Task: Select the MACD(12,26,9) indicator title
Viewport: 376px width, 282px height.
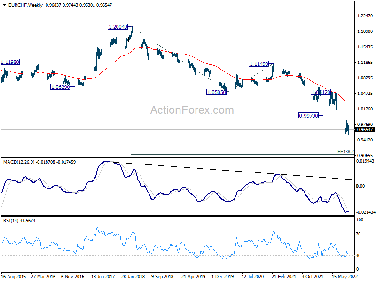Action: [x=19, y=162]
